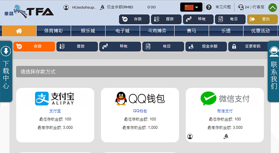Click the top 存款 deposit button

134,19
